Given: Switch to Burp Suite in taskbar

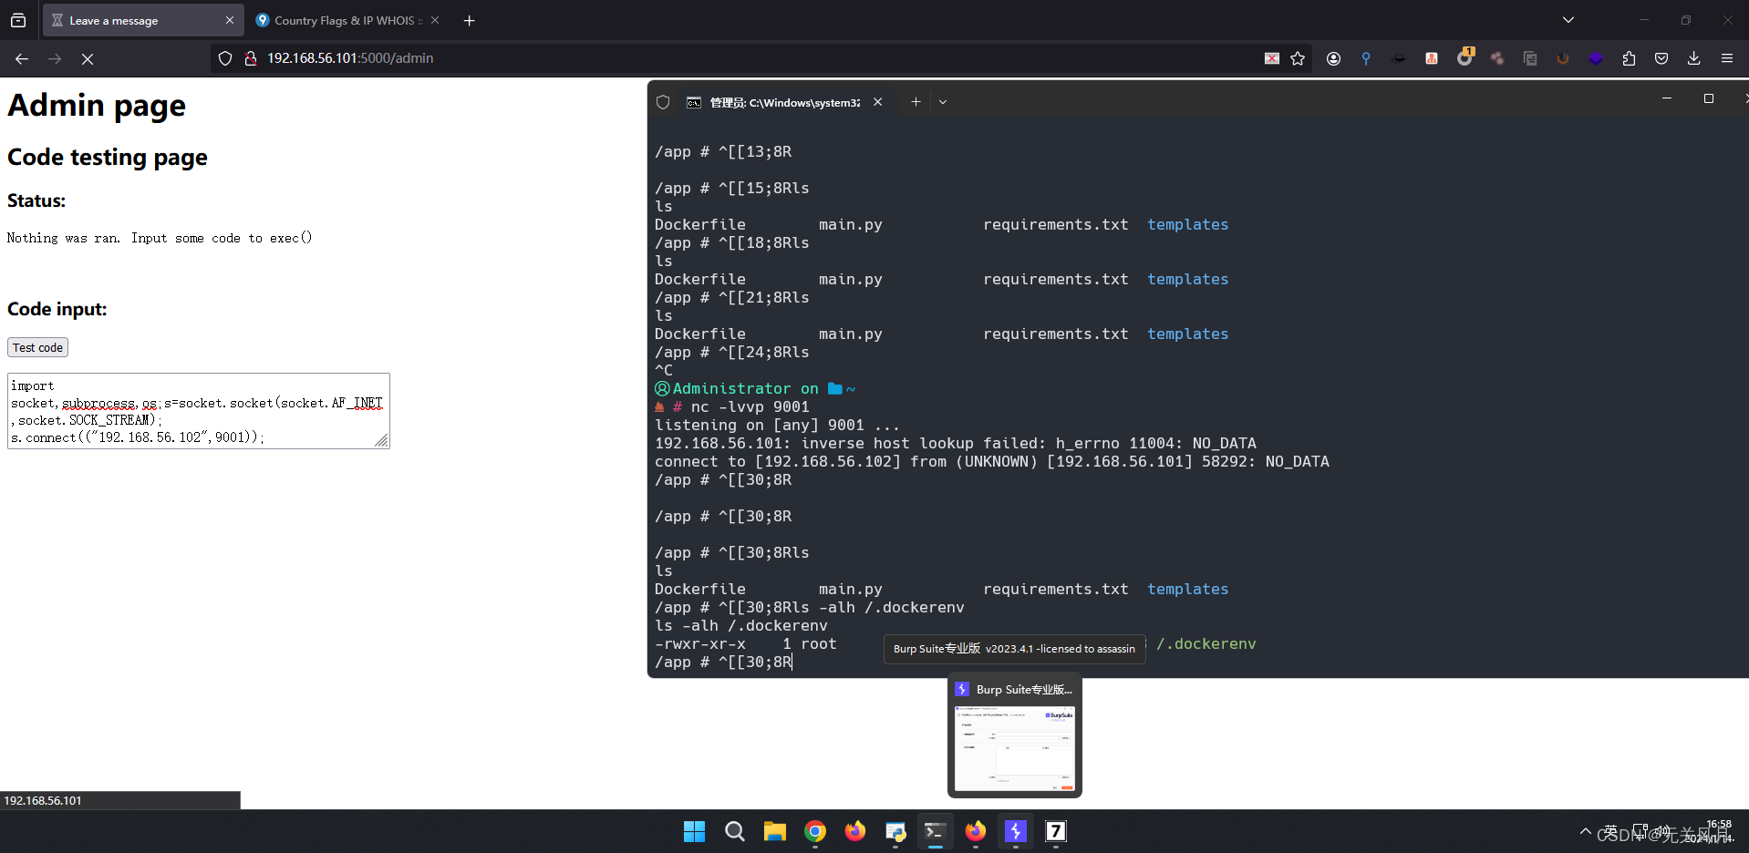Looking at the screenshot, I should (1016, 831).
